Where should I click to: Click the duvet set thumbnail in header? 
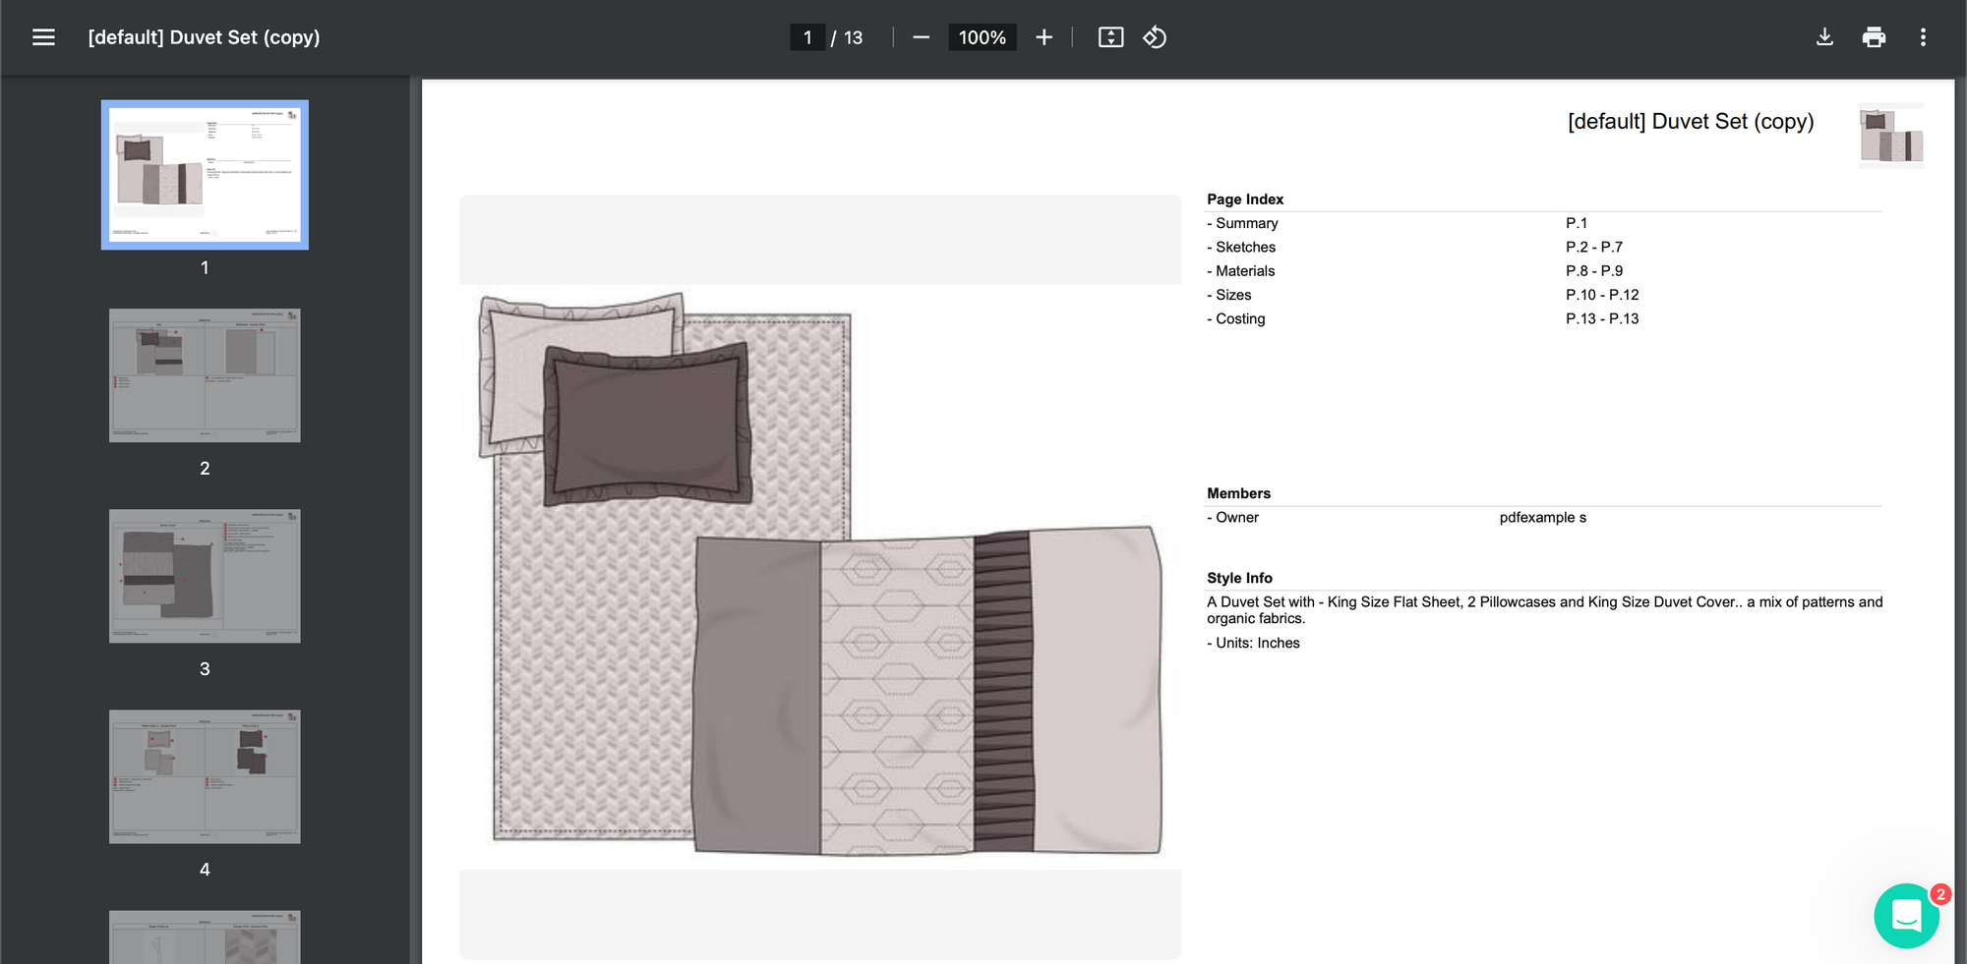pyautogui.click(x=1891, y=136)
